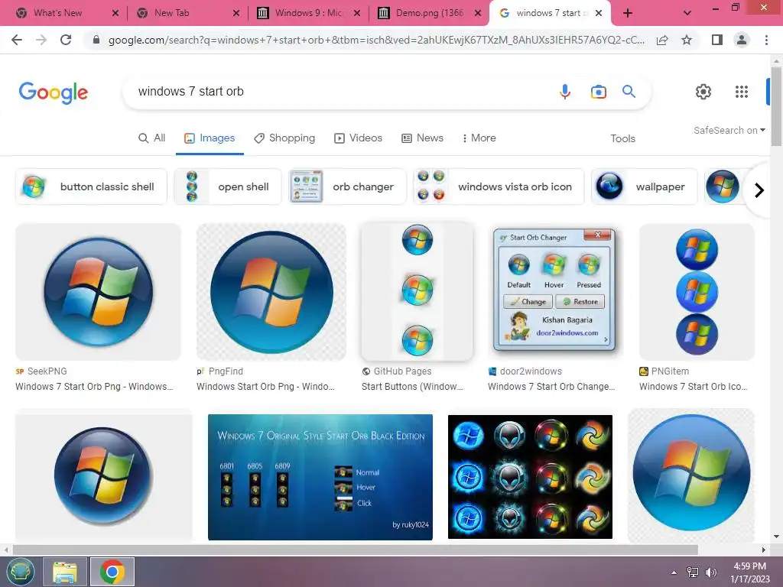Open the SafeSearch on dropdown
Image resolution: width=783 pixels, height=587 pixels.
pyautogui.click(x=729, y=130)
